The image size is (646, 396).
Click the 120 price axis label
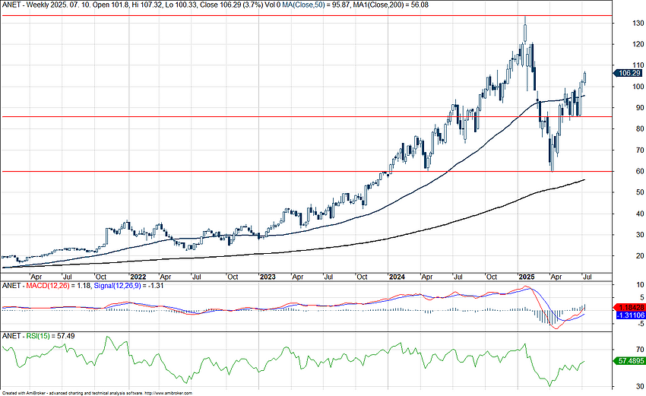point(638,45)
